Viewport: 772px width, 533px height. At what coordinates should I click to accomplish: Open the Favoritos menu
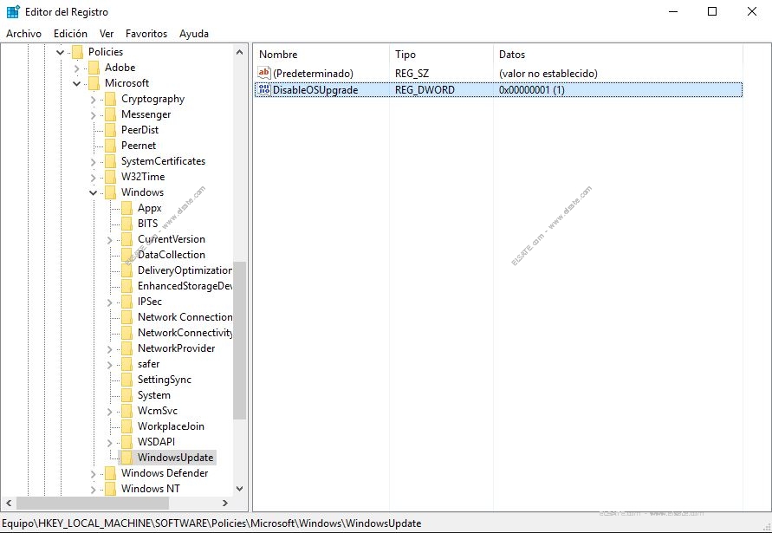pyautogui.click(x=146, y=34)
